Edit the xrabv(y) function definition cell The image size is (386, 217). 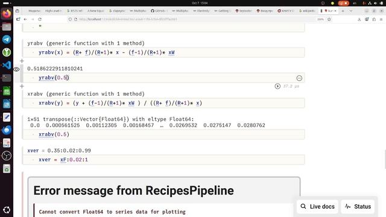tap(163, 103)
